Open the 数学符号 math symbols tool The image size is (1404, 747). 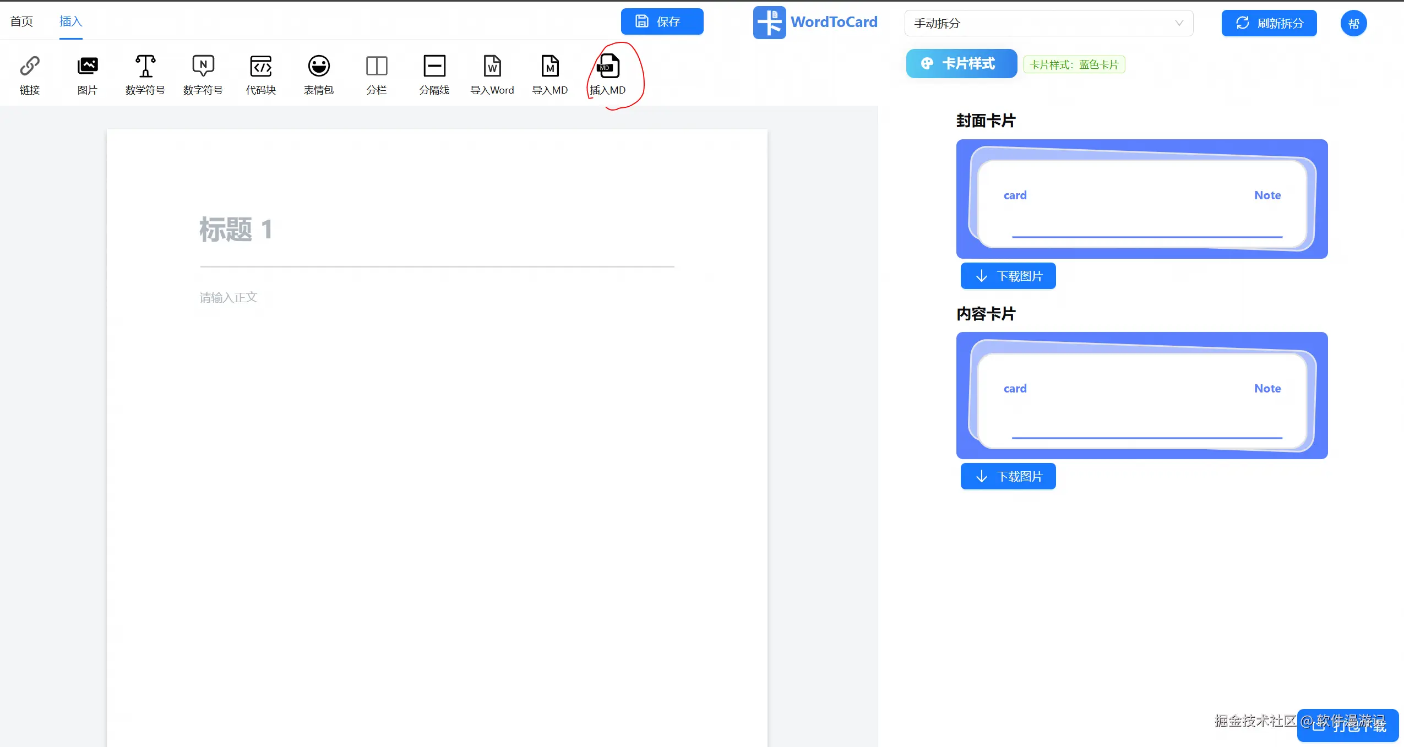coord(145,73)
